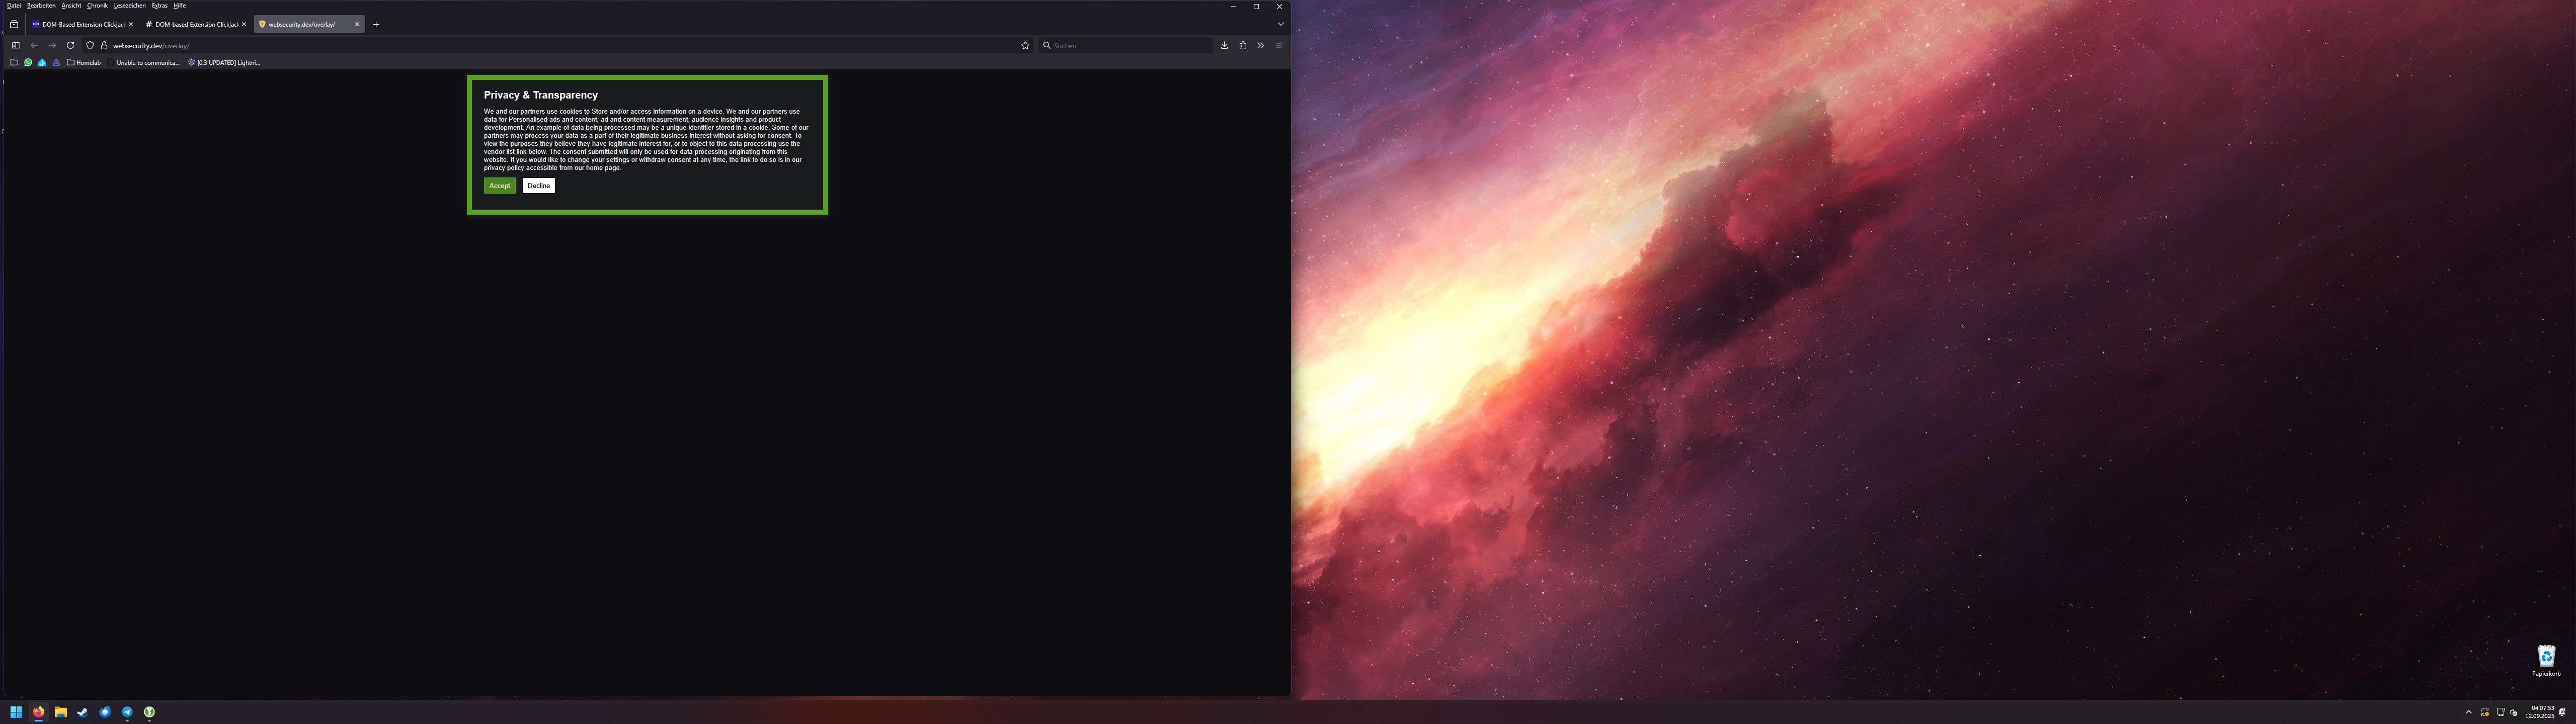Viewport: 2576px width, 724px height.
Task: Open the Extras menu
Action: pos(159,5)
